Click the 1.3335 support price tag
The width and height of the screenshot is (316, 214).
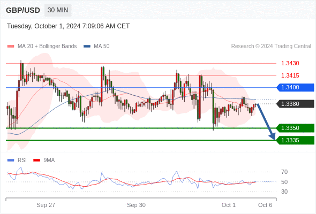pos(296,140)
